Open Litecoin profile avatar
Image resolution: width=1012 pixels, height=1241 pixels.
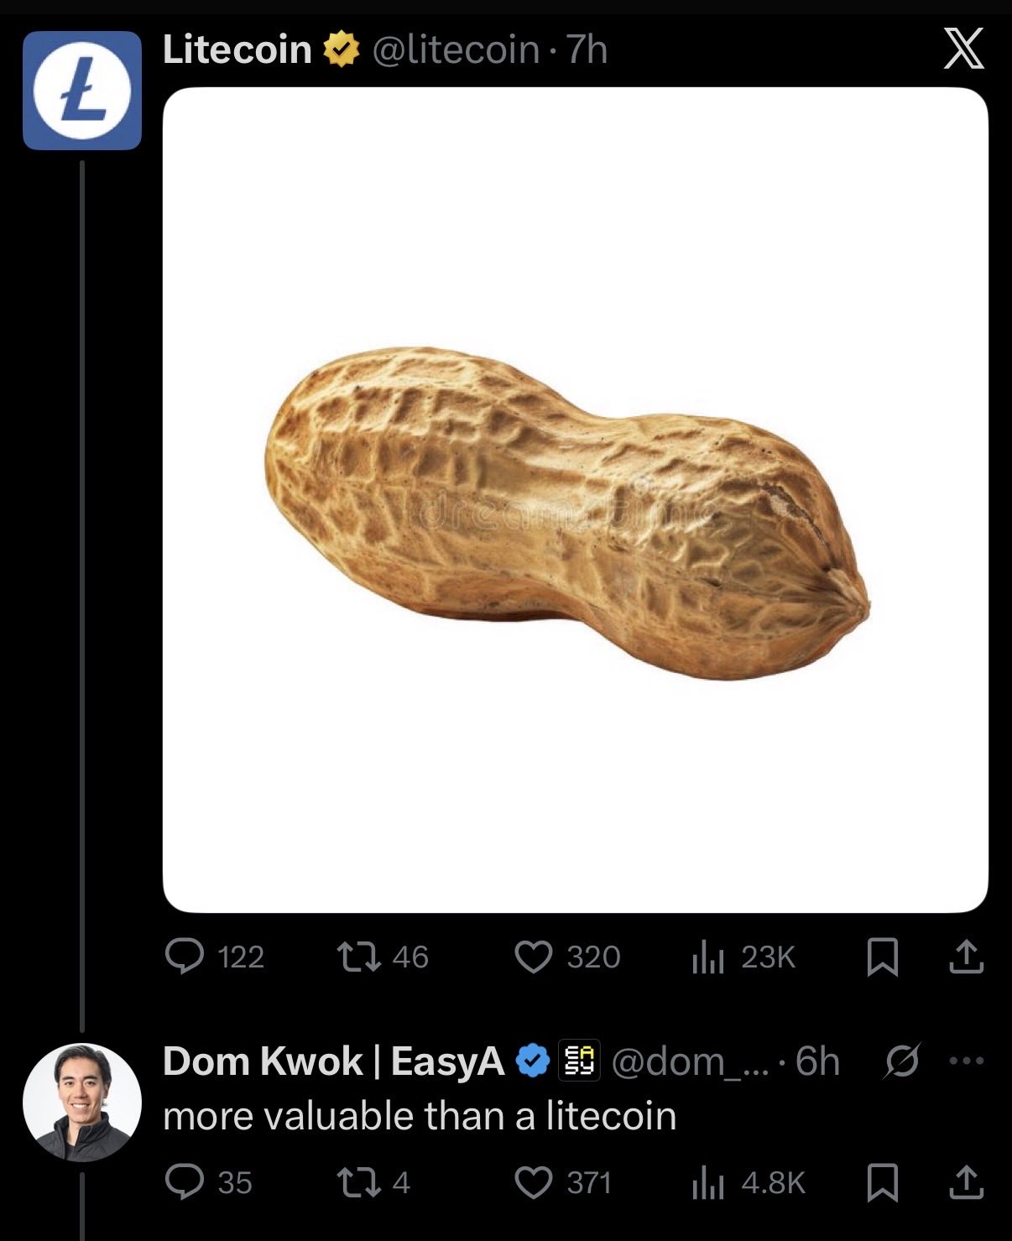(x=82, y=91)
